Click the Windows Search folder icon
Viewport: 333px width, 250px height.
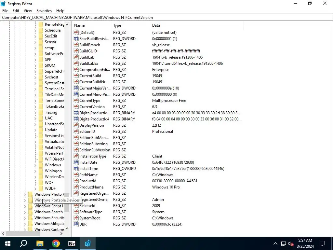(x=30, y=212)
